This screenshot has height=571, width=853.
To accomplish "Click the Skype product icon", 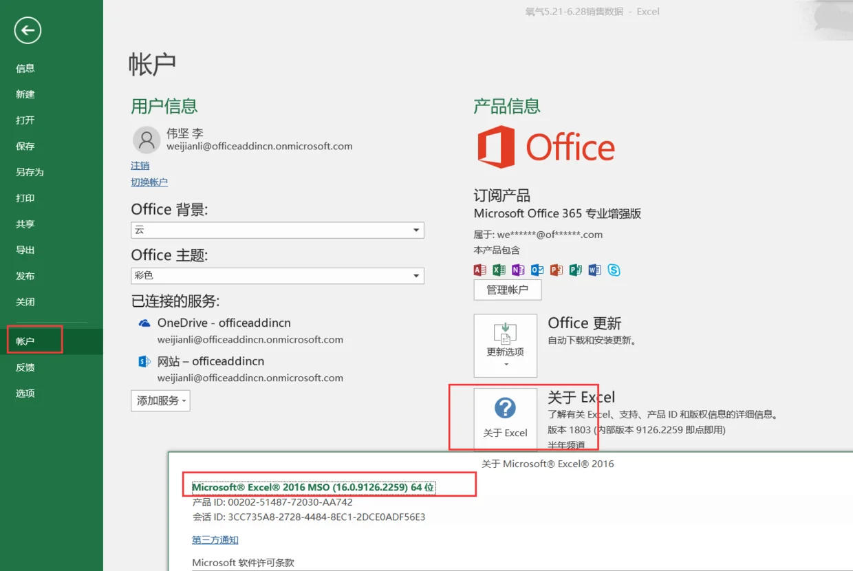I will [x=614, y=270].
